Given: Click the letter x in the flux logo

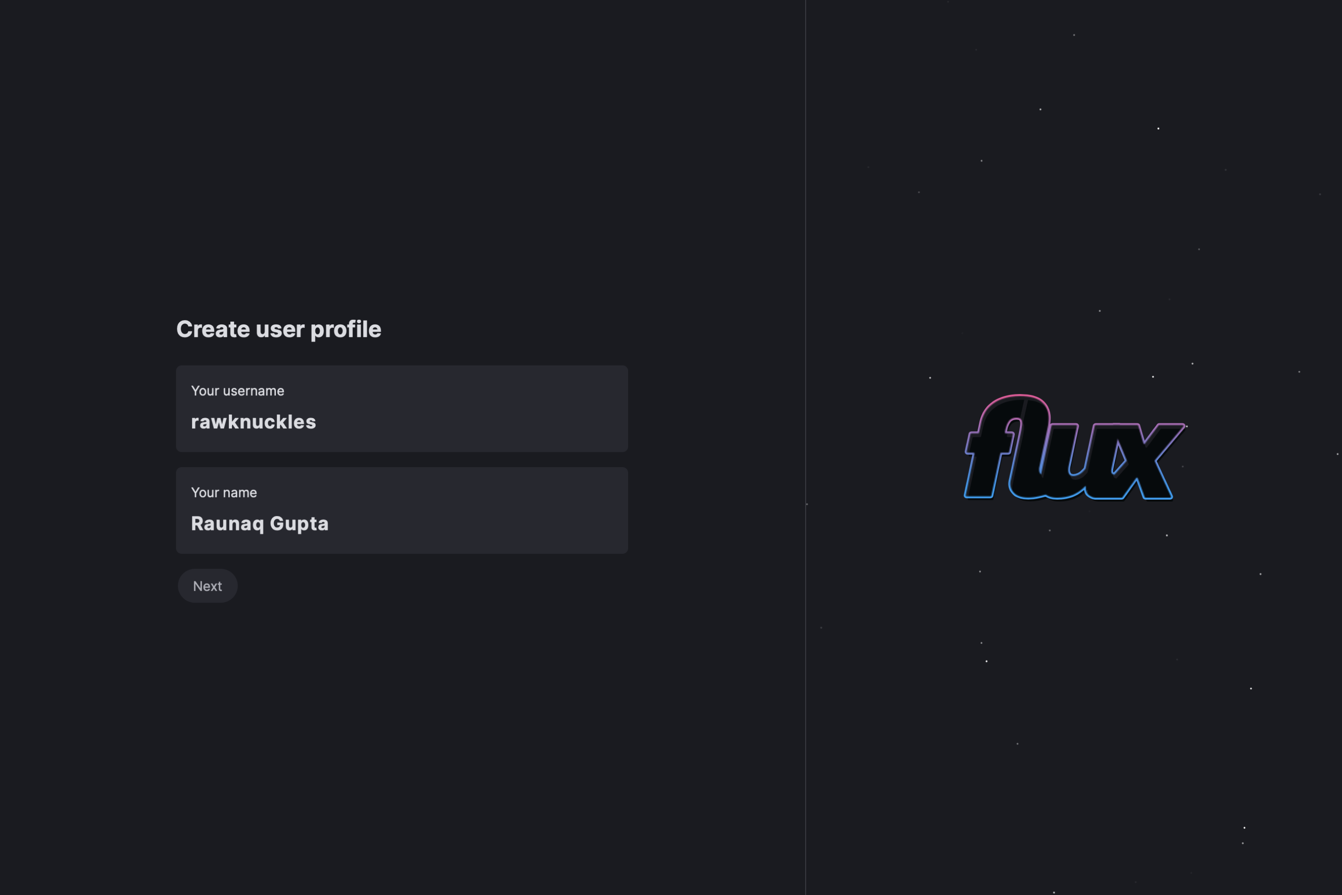Looking at the screenshot, I should pos(1147,461).
